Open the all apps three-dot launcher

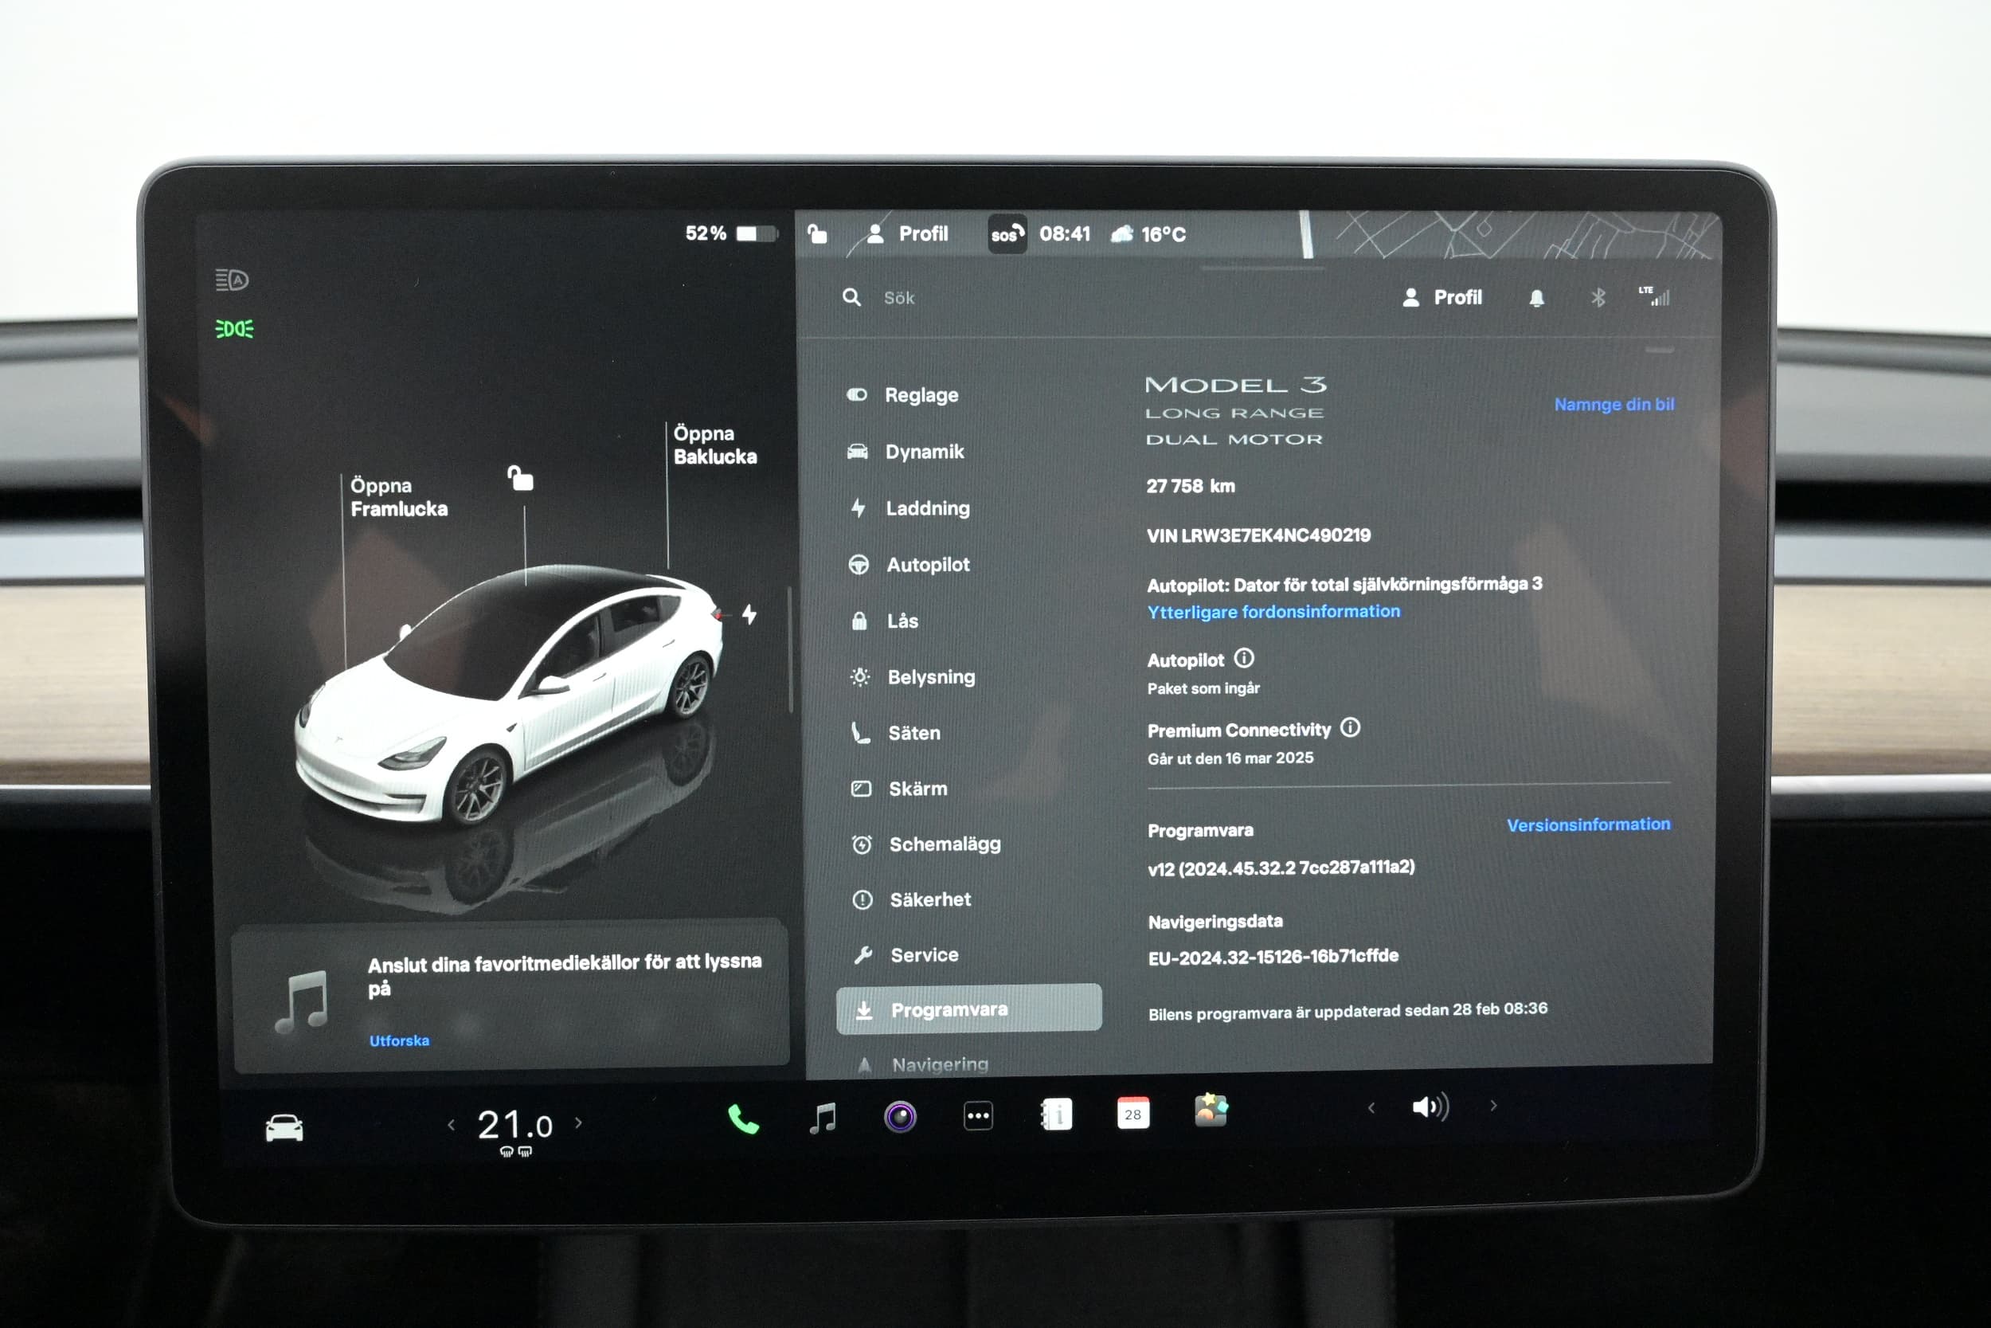[x=978, y=1115]
